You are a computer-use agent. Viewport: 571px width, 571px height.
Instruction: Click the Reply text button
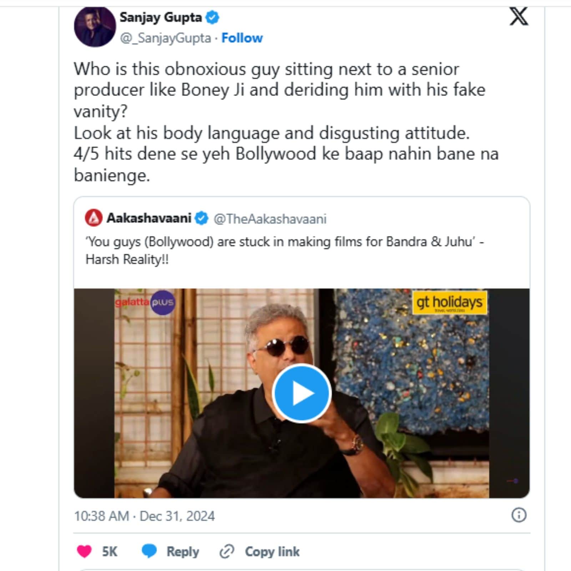point(183,552)
